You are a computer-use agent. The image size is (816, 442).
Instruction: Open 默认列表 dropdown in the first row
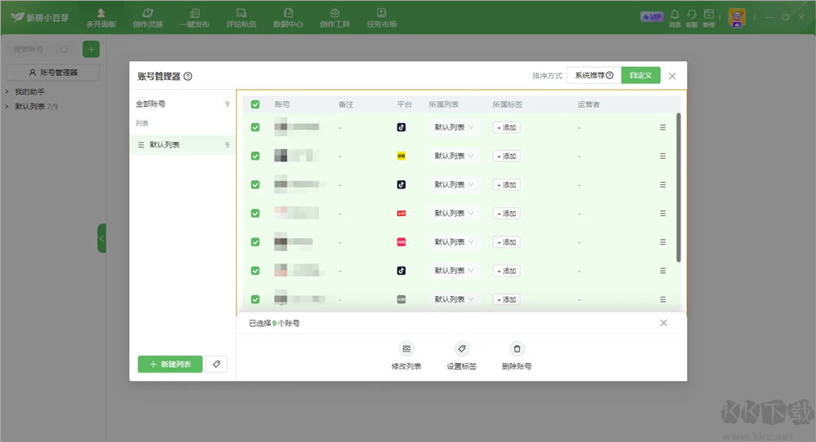454,127
